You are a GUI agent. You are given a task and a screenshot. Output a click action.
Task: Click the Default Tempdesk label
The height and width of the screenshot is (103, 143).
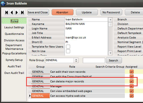[129, 33]
